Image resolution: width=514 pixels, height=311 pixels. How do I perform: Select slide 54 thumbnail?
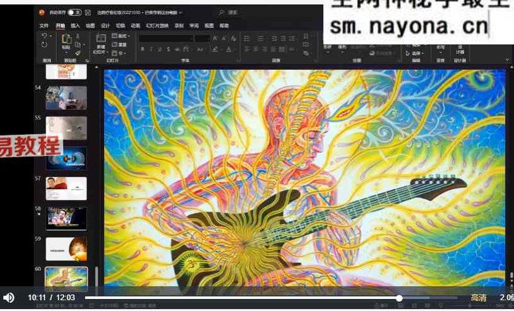tap(66, 98)
